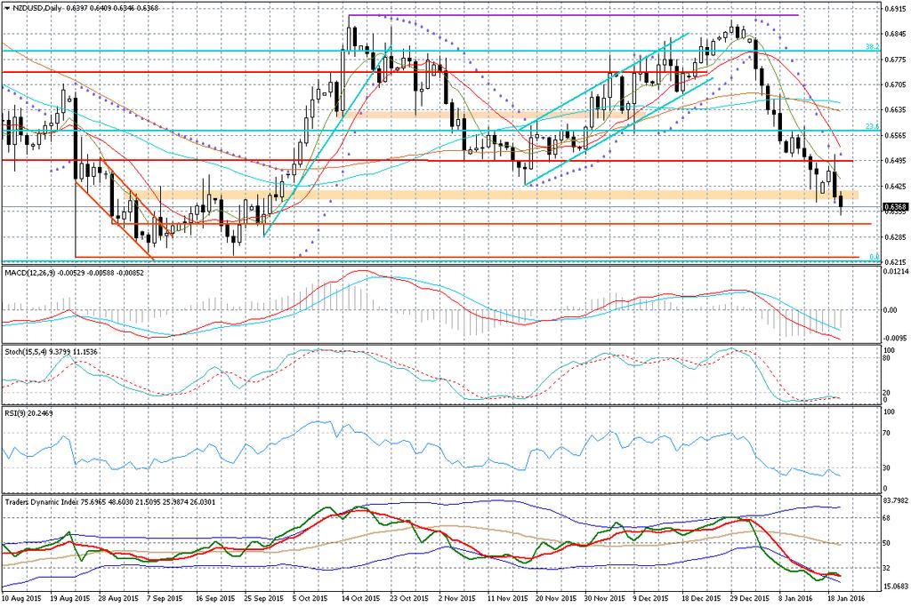The width and height of the screenshot is (911, 607).
Task: Click the 0.0 Fibonacci level label
Action: [875, 257]
